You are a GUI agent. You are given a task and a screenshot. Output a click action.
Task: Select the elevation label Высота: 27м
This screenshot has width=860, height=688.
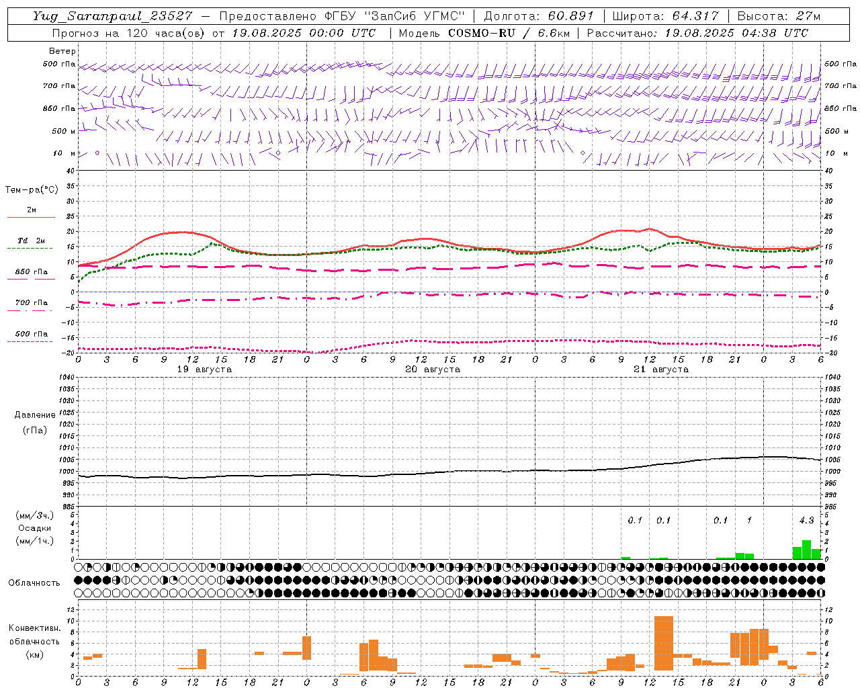pyautogui.click(x=779, y=16)
